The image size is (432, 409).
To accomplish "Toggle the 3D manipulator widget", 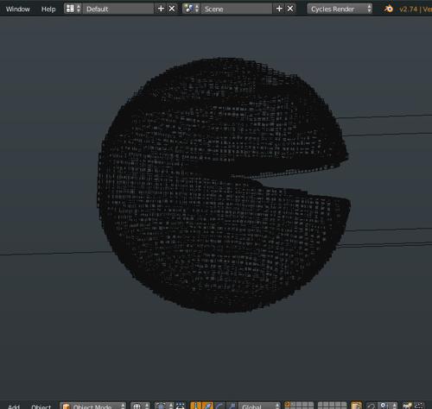I will point(196,406).
